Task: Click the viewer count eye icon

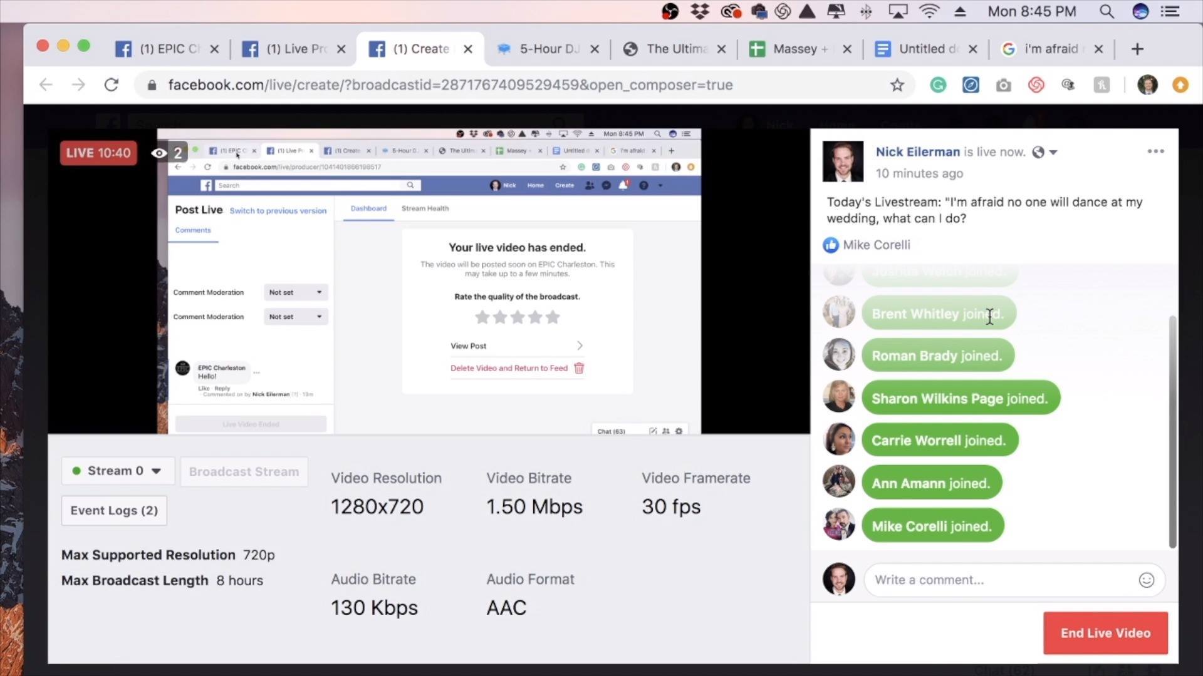Action: point(159,153)
